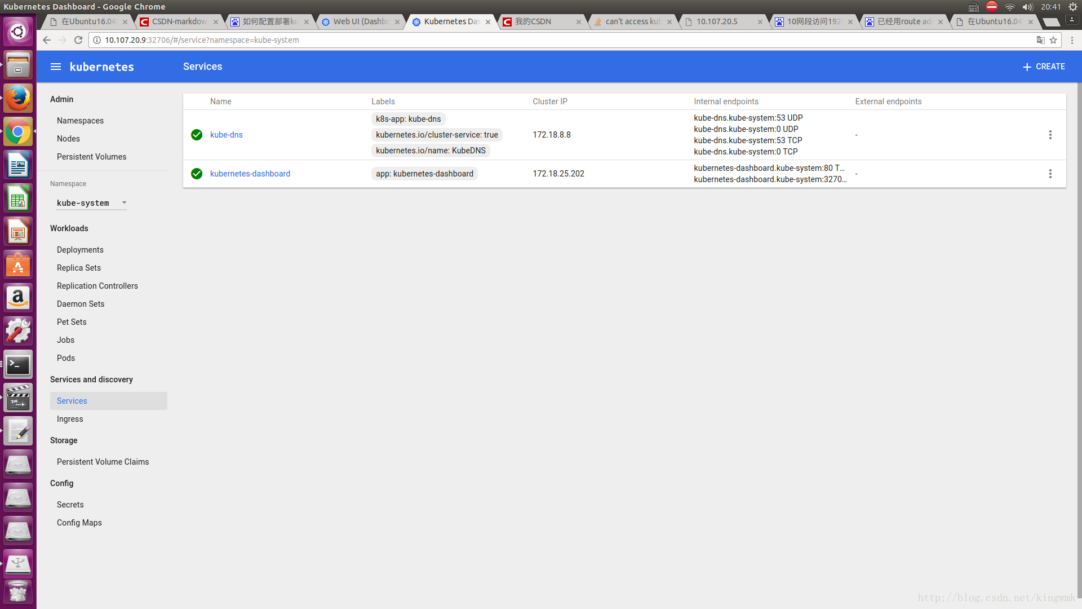
Task: Click the Wi-Fi indicator in top panel
Action: [1010, 7]
